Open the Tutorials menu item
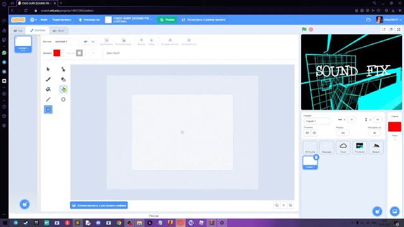Image resolution: width=404 pixels, height=227 pixels. pyautogui.click(x=89, y=20)
